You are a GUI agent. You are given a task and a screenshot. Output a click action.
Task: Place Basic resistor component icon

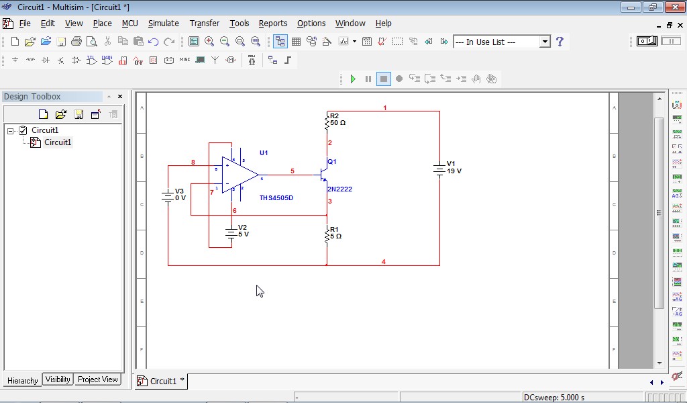point(30,60)
